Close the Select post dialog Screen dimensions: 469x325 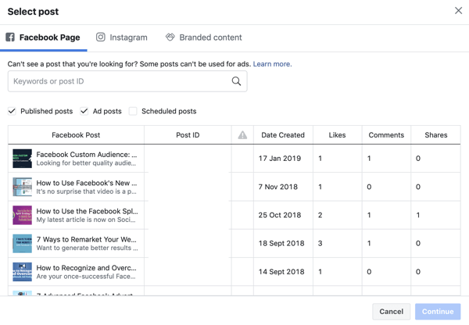[x=458, y=11]
